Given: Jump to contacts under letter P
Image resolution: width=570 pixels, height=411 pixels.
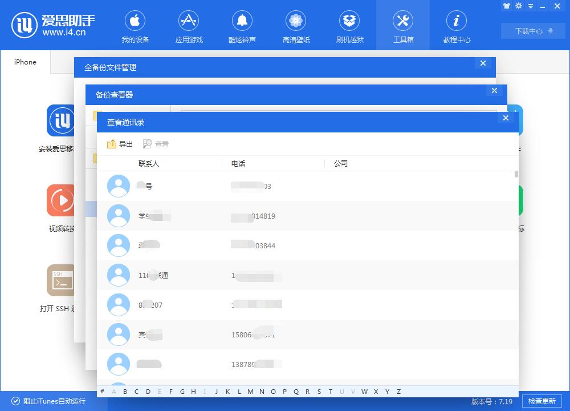Looking at the screenshot, I should [x=284, y=392].
